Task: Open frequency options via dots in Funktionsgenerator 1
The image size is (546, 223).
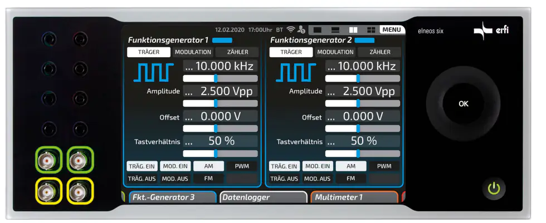Action: (x=189, y=67)
